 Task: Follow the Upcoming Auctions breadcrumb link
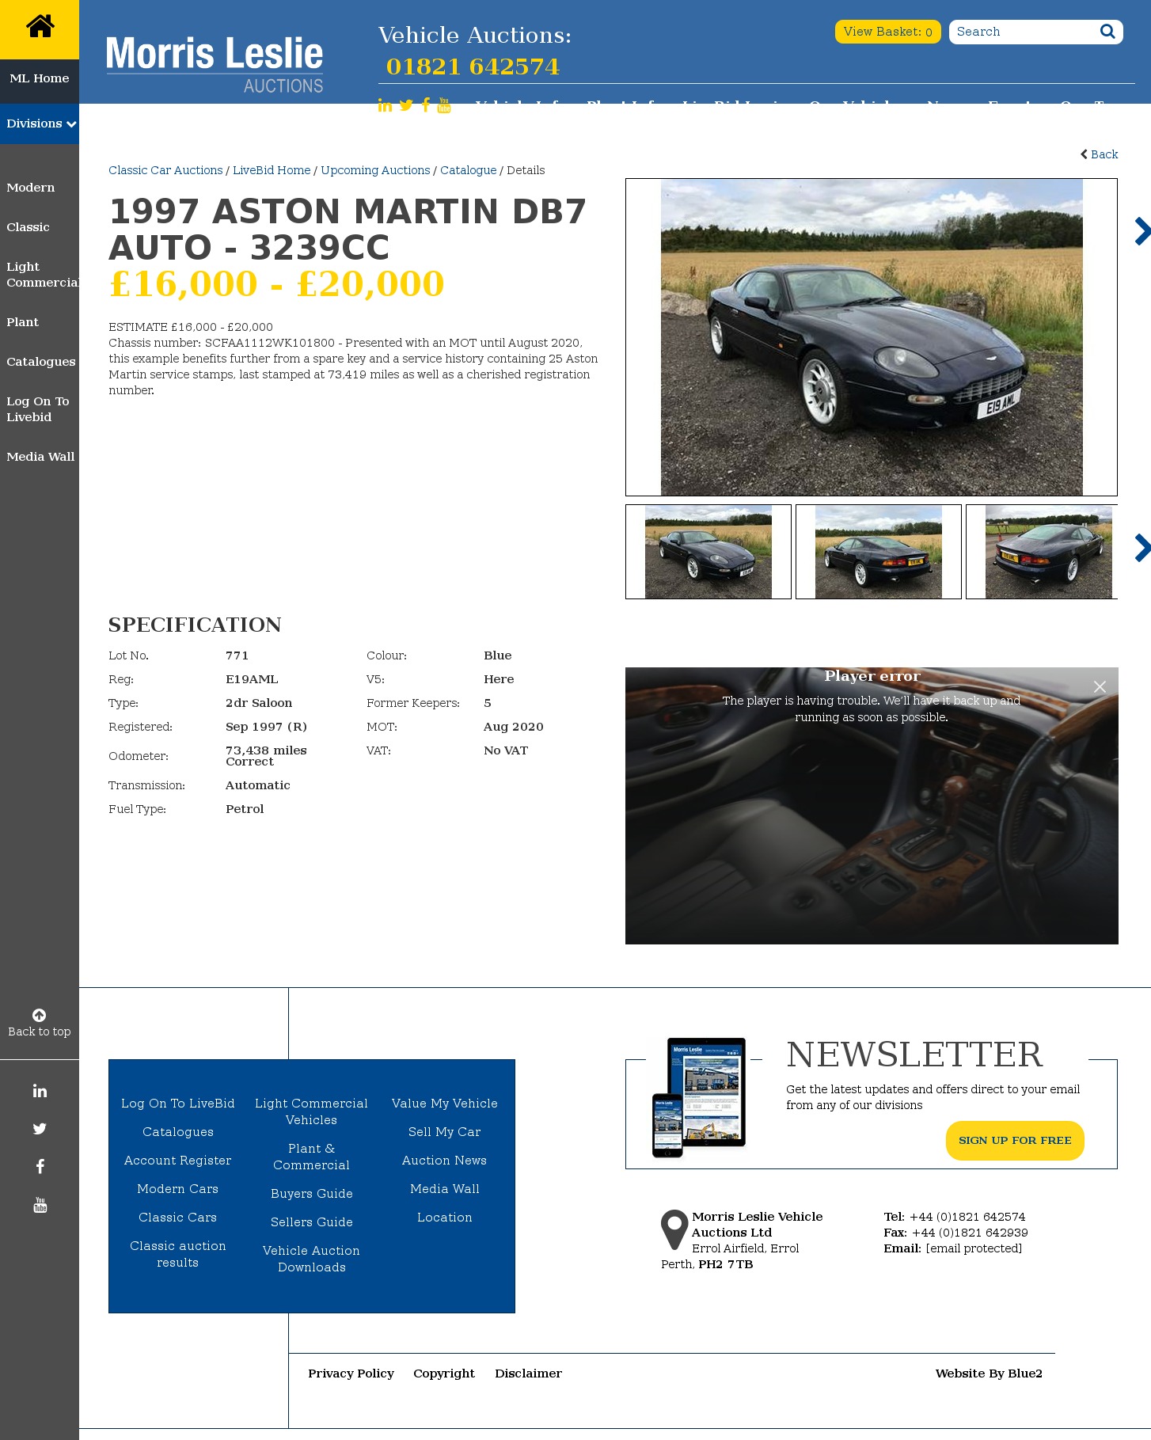(375, 170)
